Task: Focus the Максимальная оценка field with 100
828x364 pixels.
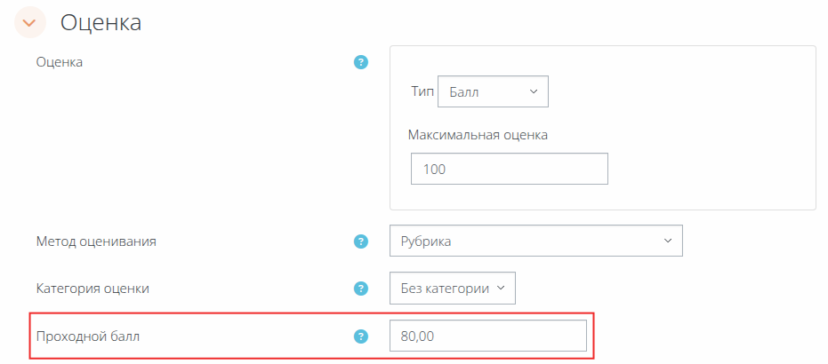Action: point(509,169)
